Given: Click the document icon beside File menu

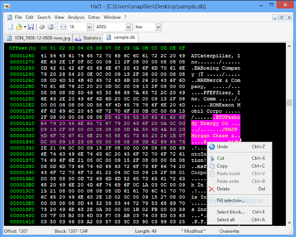Looking at the screenshot, I should coord(10,17).
